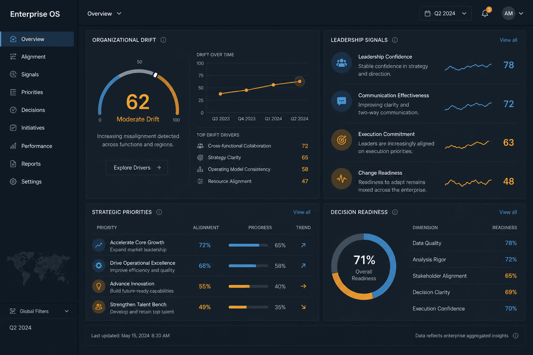Click the drift gauge needle marker

155,75
